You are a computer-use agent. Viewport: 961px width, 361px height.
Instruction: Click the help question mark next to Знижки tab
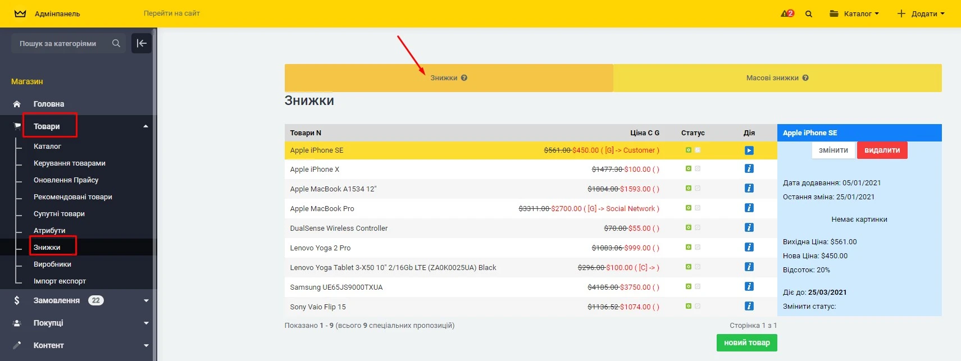point(464,78)
